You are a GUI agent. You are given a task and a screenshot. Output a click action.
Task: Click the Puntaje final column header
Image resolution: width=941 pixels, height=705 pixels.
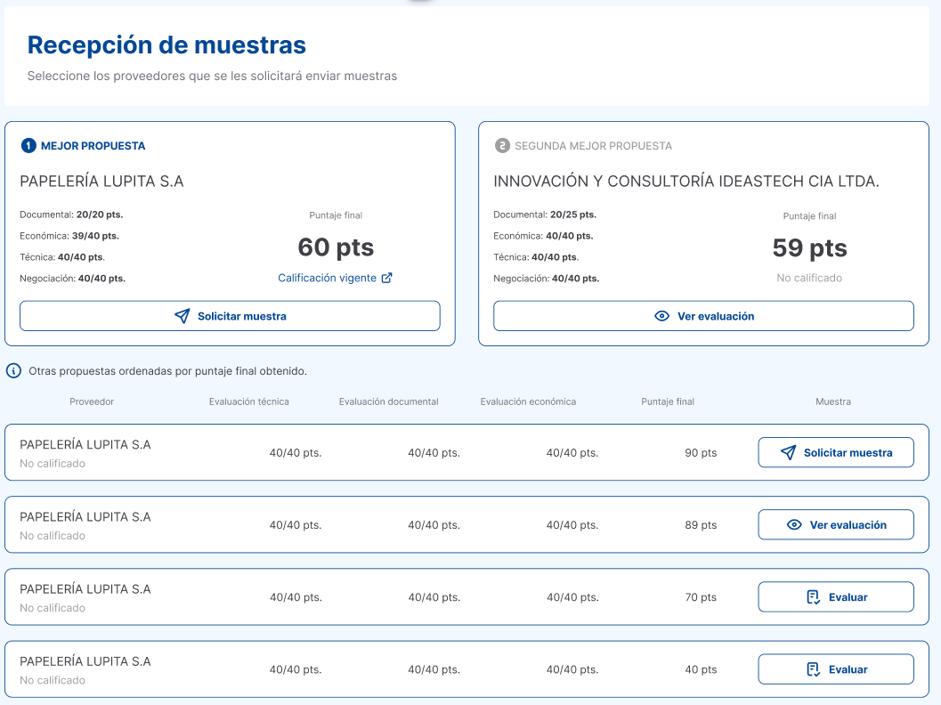click(x=668, y=401)
